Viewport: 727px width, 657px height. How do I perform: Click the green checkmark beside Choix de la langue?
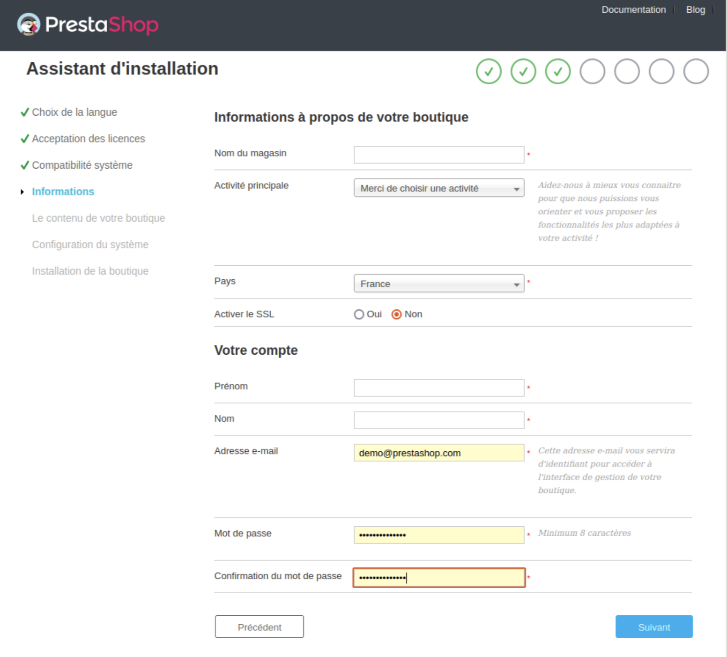[x=25, y=112]
